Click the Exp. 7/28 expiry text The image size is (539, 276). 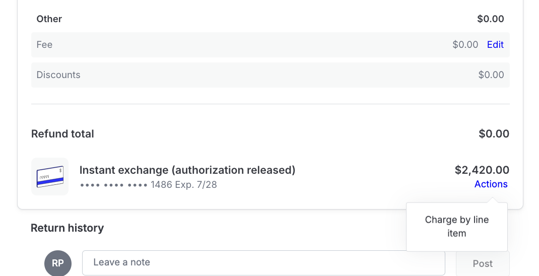coord(196,185)
